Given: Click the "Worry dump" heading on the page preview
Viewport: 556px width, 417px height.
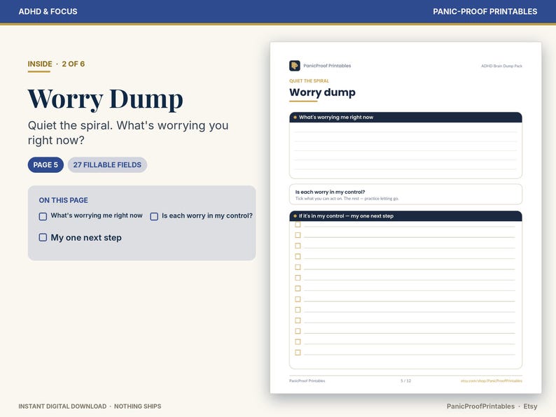Looking at the screenshot, I should 322,92.
